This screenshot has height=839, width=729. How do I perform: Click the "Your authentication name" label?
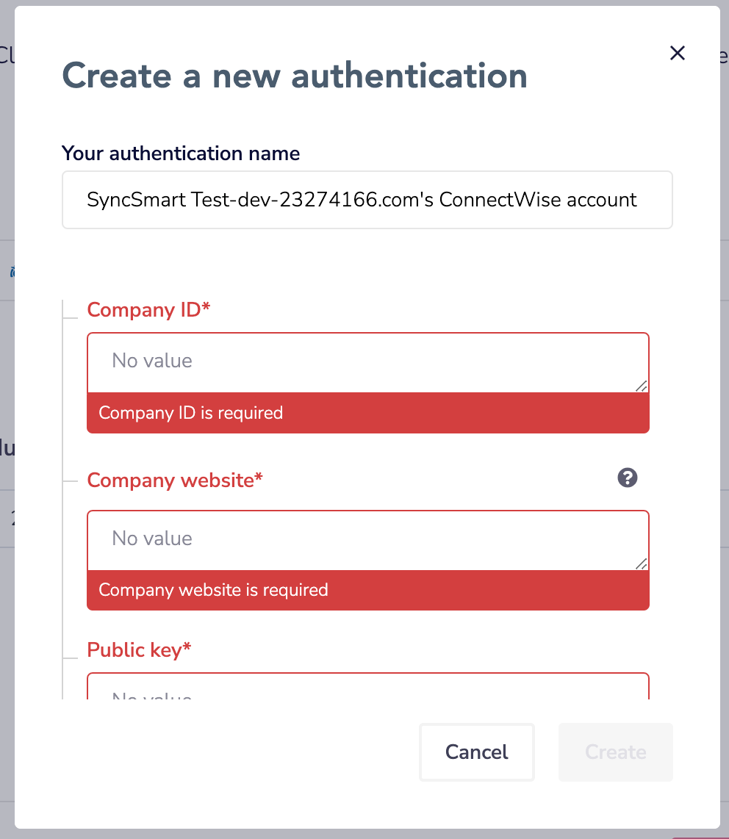point(181,154)
